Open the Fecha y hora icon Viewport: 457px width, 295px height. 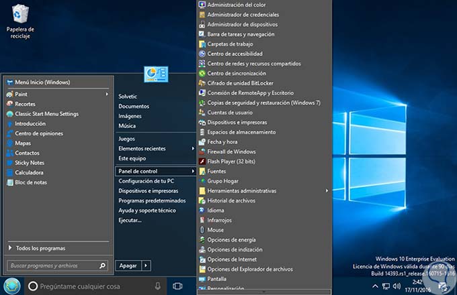tap(202, 142)
